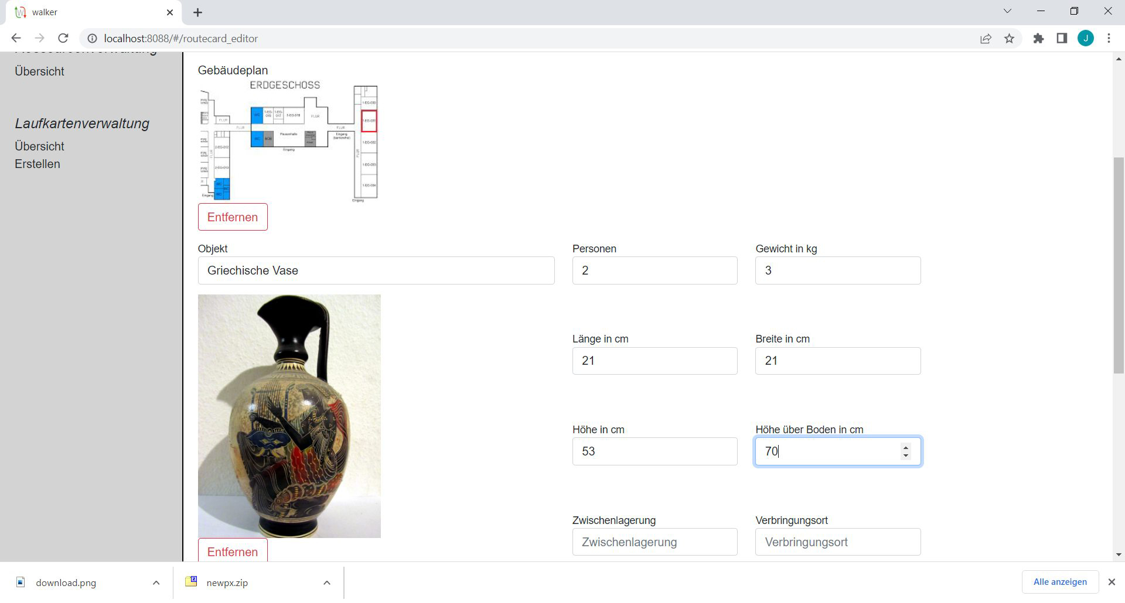Image resolution: width=1125 pixels, height=603 pixels.
Task: Click the address bar URL
Action: 181,39
